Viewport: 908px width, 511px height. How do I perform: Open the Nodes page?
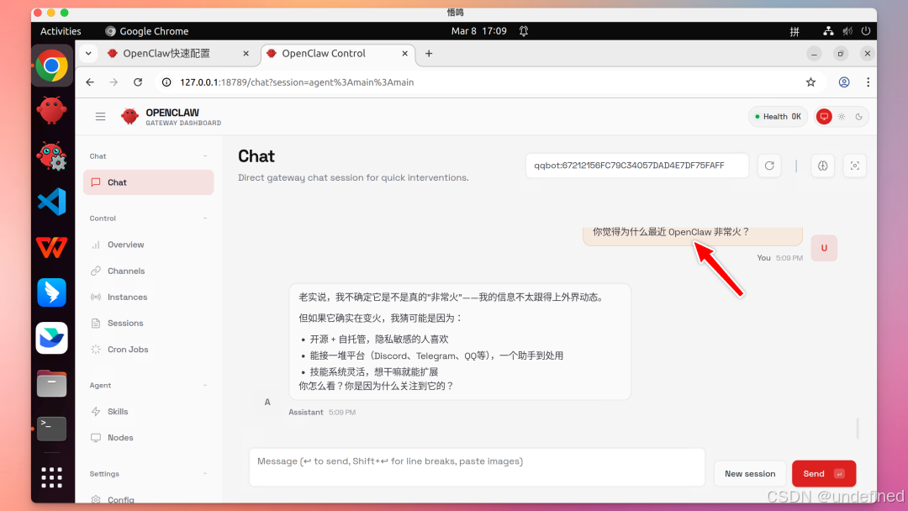[x=148, y=438]
